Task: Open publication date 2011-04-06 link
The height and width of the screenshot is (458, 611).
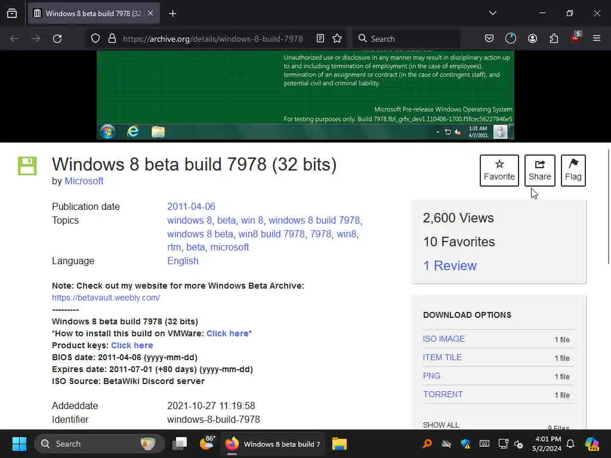Action: 191,206
